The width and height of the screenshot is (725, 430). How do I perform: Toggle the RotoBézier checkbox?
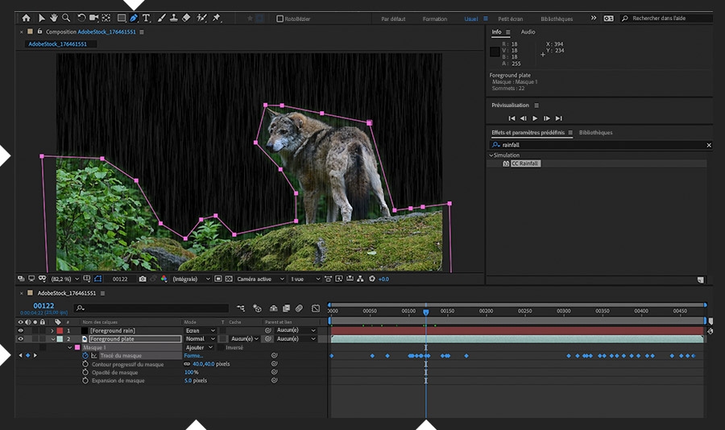pos(280,19)
